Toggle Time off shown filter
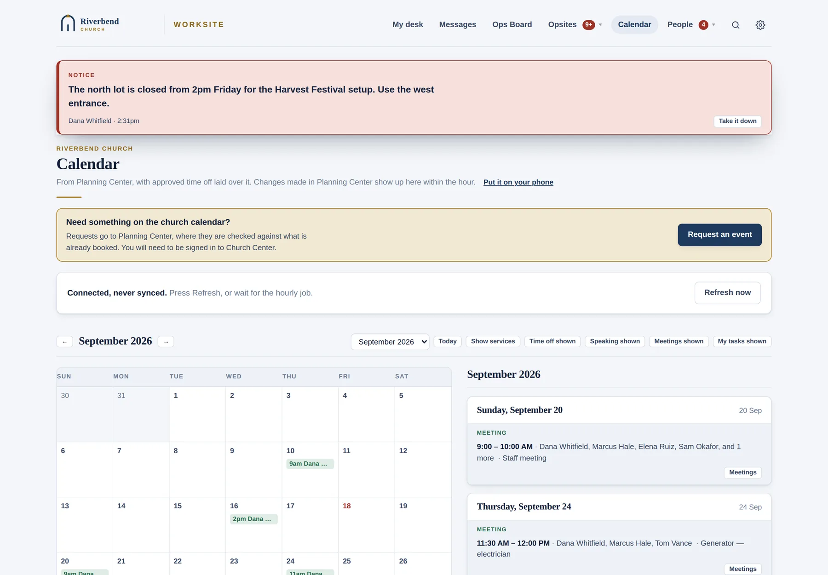828x575 pixels. (552, 341)
